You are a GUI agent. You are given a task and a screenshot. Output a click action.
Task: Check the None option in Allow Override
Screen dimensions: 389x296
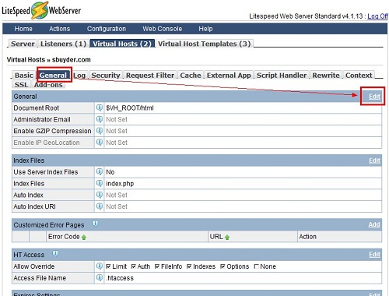pos(257,266)
